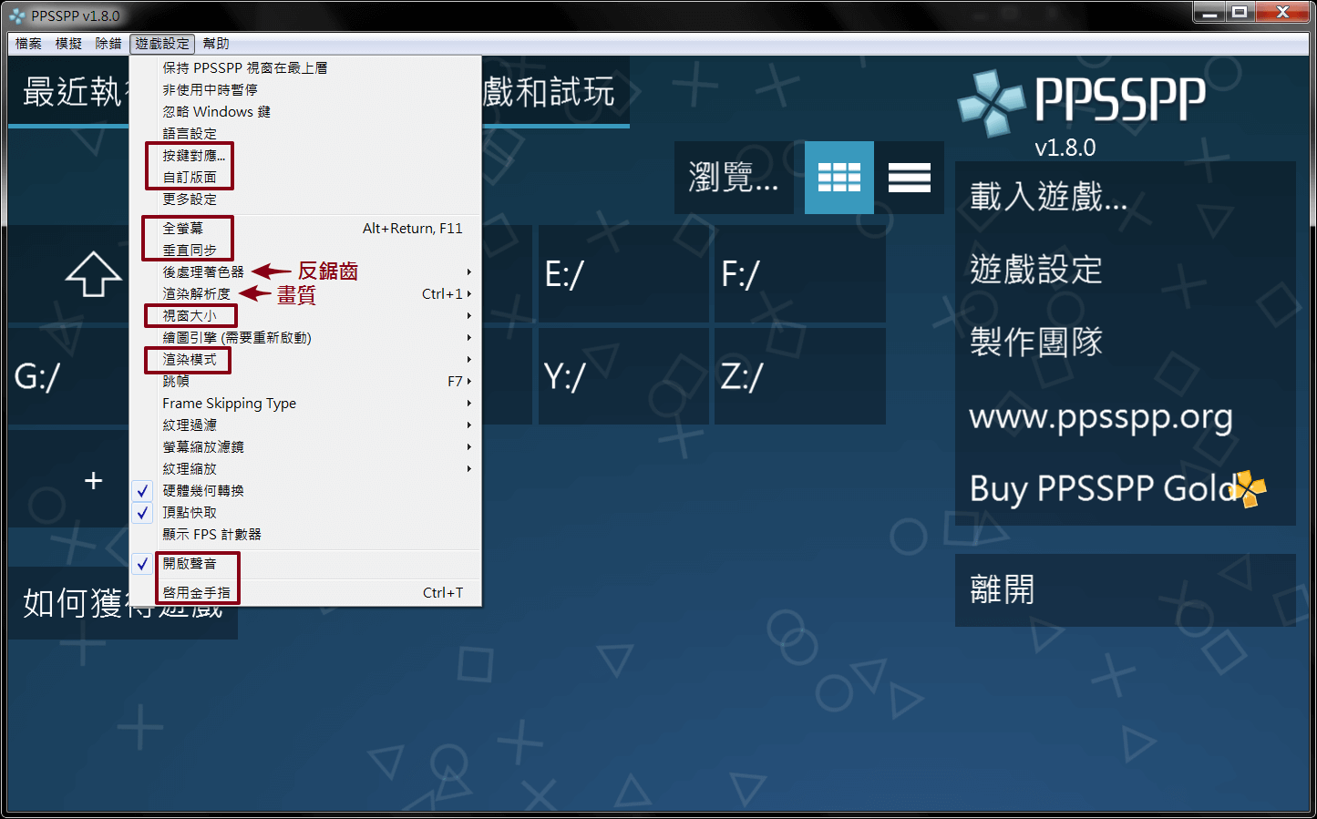1317x819 pixels.
Task: Select 按鍵對應... menu entry
Action: [304, 156]
